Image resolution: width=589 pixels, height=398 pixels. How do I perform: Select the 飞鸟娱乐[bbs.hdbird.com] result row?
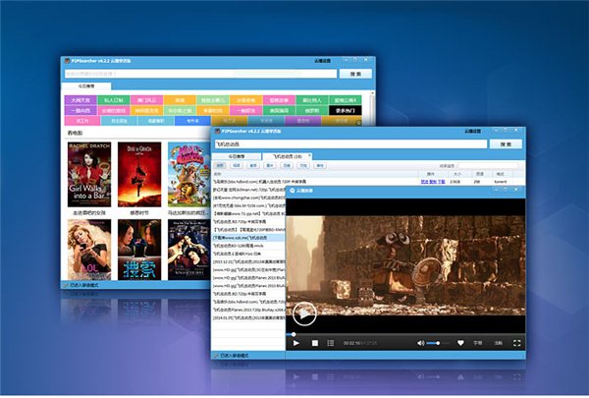pyautogui.click(x=315, y=182)
